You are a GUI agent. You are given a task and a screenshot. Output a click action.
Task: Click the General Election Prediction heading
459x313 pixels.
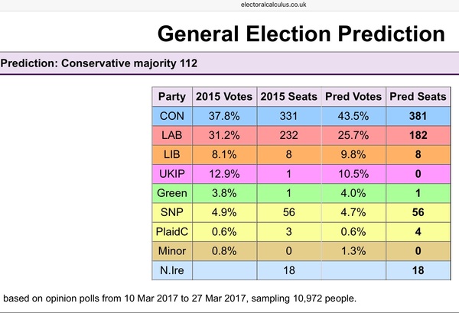(x=301, y=34)
